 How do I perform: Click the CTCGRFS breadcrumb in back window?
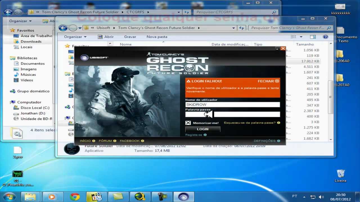[135, 12]
